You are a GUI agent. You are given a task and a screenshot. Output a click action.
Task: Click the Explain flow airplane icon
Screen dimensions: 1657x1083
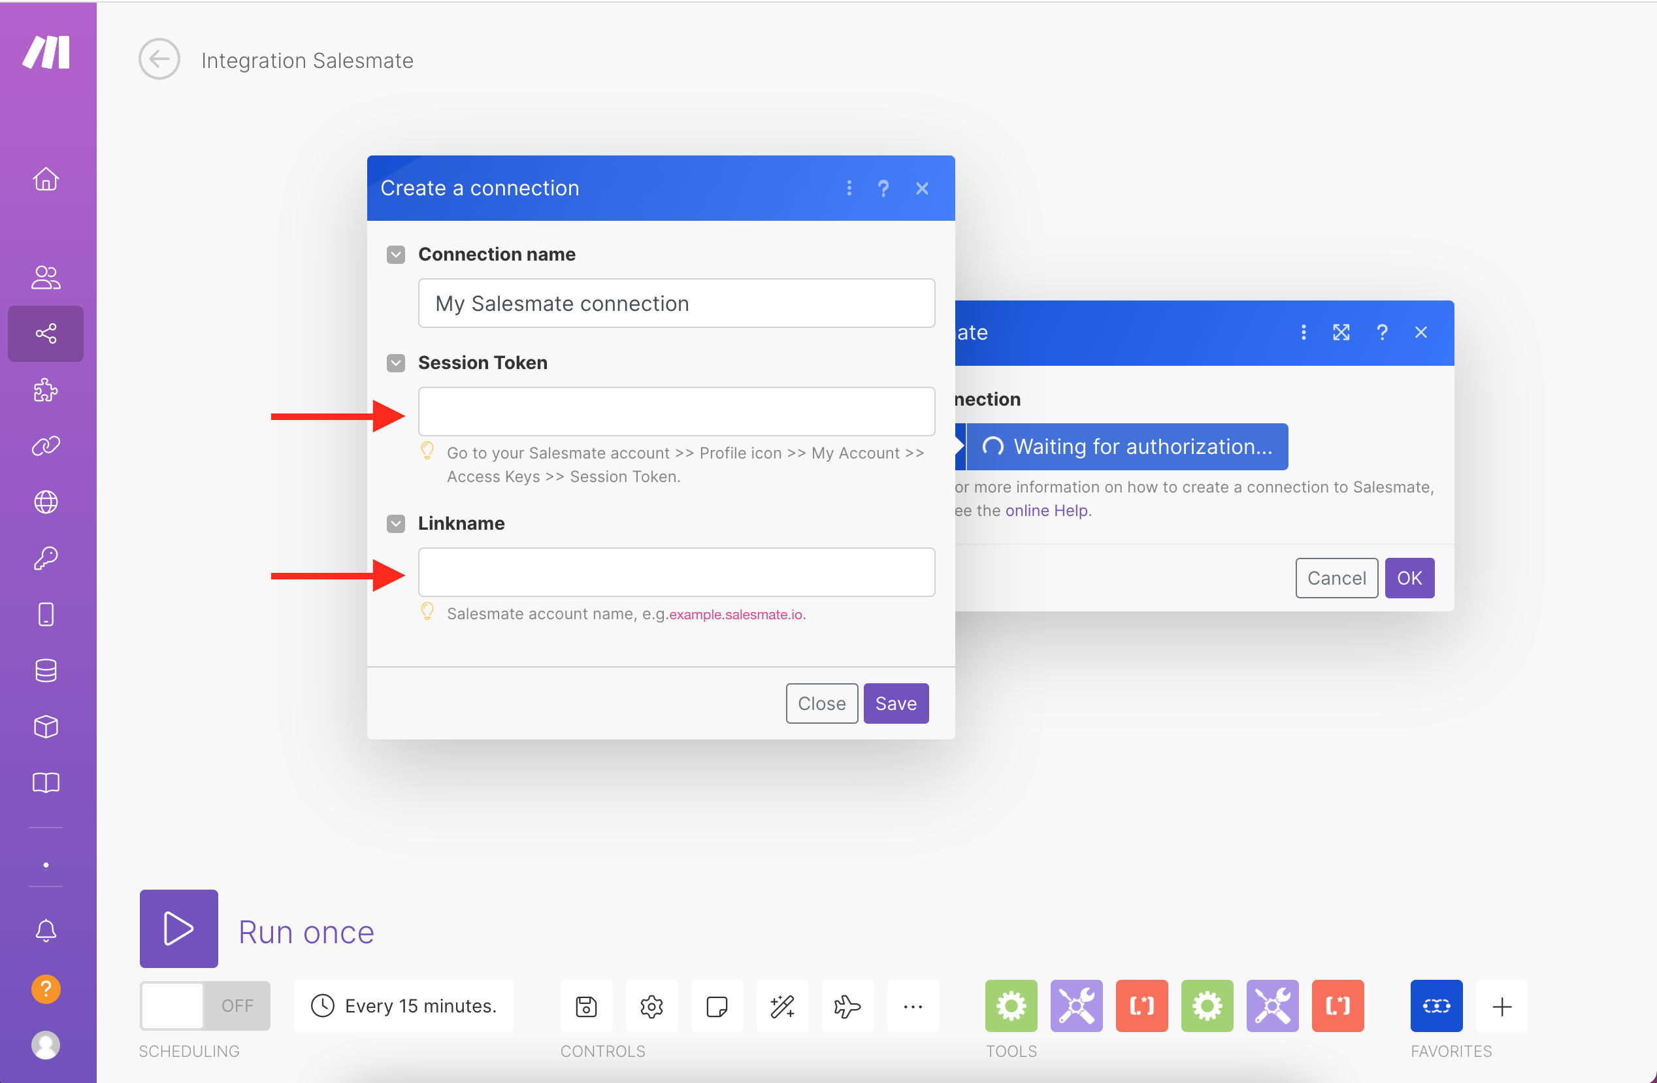point(848,1007)
